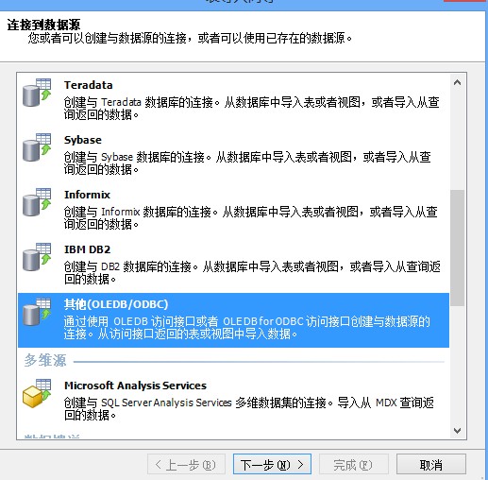Select the Teradata data source title

[89, 85]
